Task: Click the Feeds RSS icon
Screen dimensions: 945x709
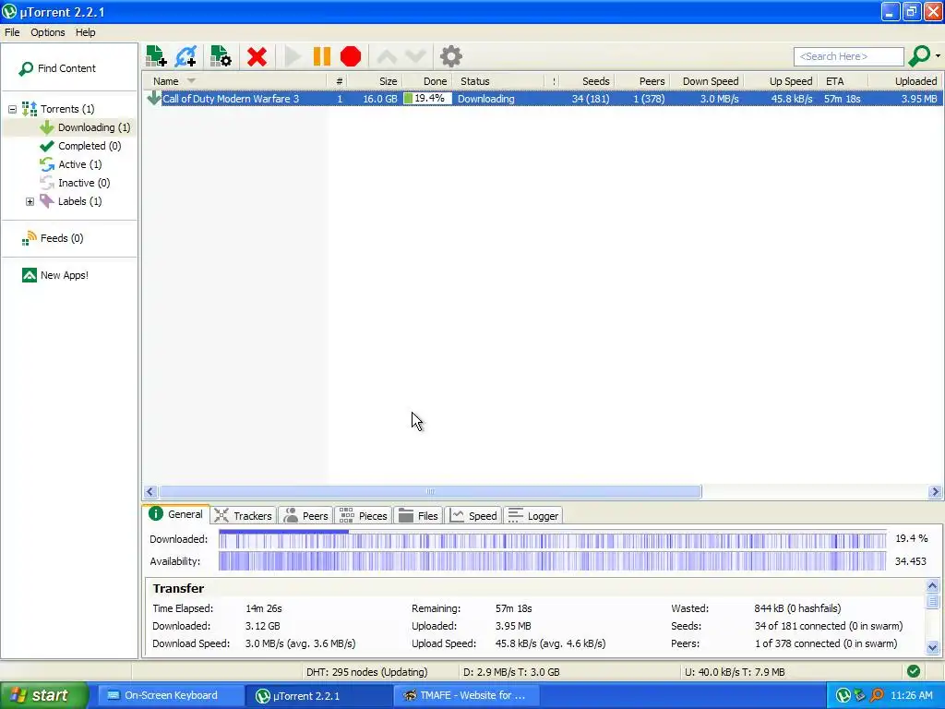Action: tap(29, 238)
